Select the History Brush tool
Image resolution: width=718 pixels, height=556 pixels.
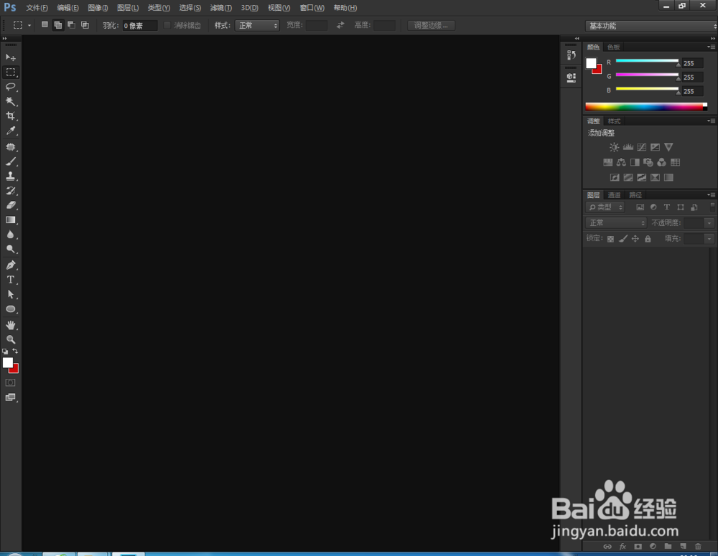coord(11,191)
